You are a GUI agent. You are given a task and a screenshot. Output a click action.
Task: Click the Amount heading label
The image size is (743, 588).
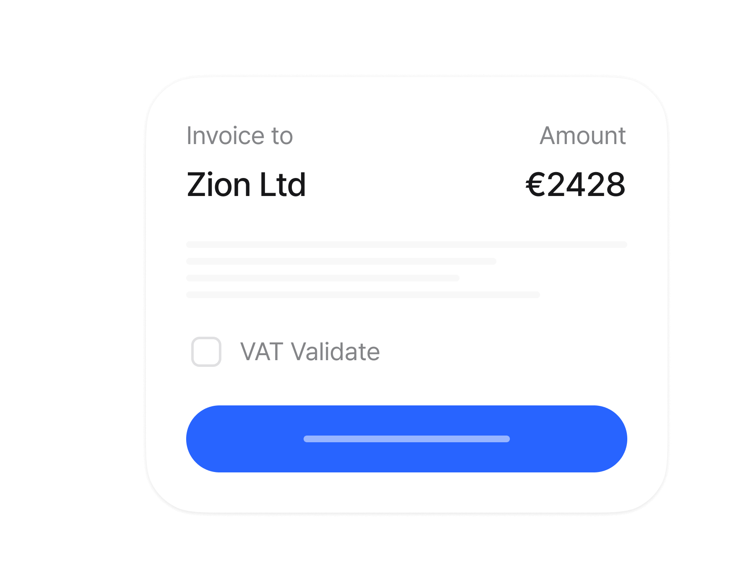583,136
